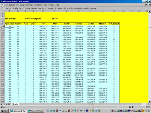Go to previous sheet with tab arrow
The image size is (151, 113).
4,104
